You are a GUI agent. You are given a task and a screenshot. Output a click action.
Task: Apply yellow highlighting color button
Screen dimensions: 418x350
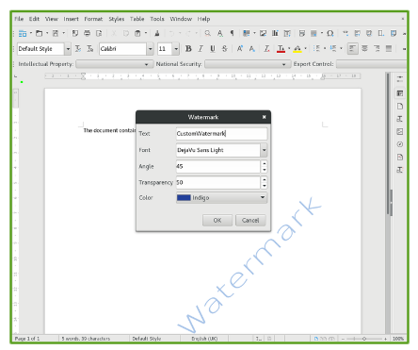(297, 49)
